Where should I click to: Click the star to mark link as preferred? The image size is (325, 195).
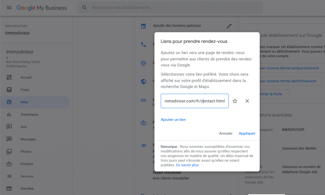point(235,101)
